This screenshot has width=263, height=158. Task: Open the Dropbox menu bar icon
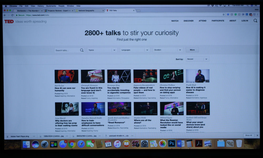[x=213, y=5]
